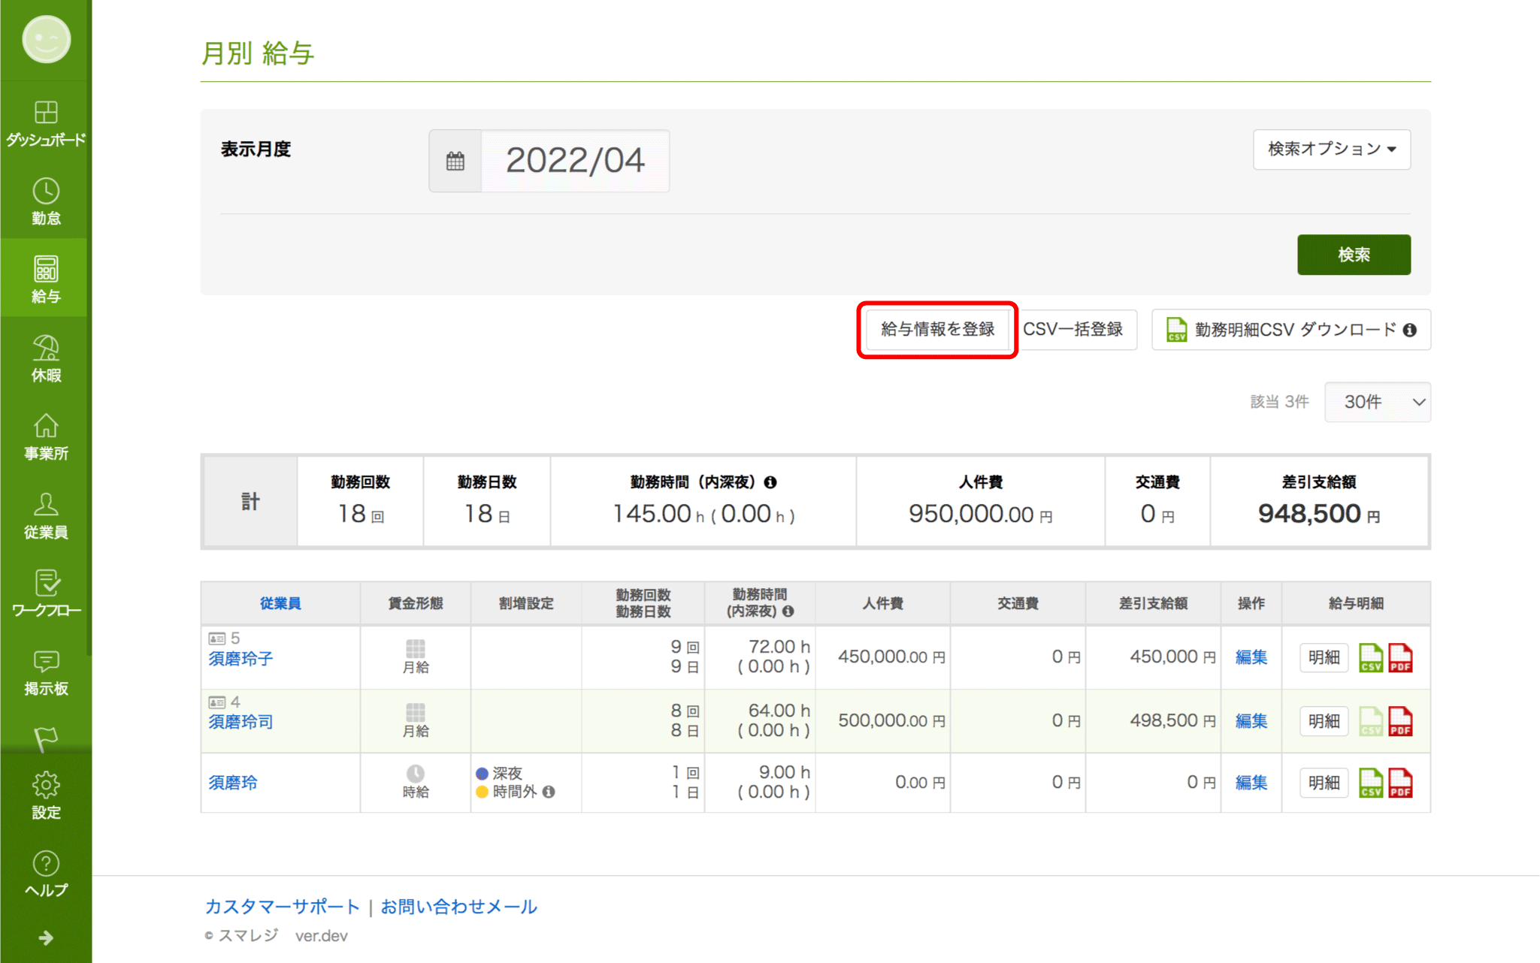The image size is (1540, 963).
Task: Open カスタマーサポート link
Action: [x=283, y=907]
